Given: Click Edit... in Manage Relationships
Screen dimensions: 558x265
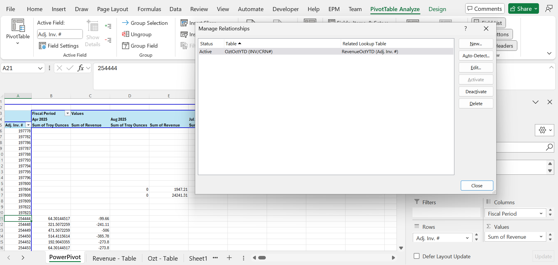Looking at the screenshot, I should point(476,67).
